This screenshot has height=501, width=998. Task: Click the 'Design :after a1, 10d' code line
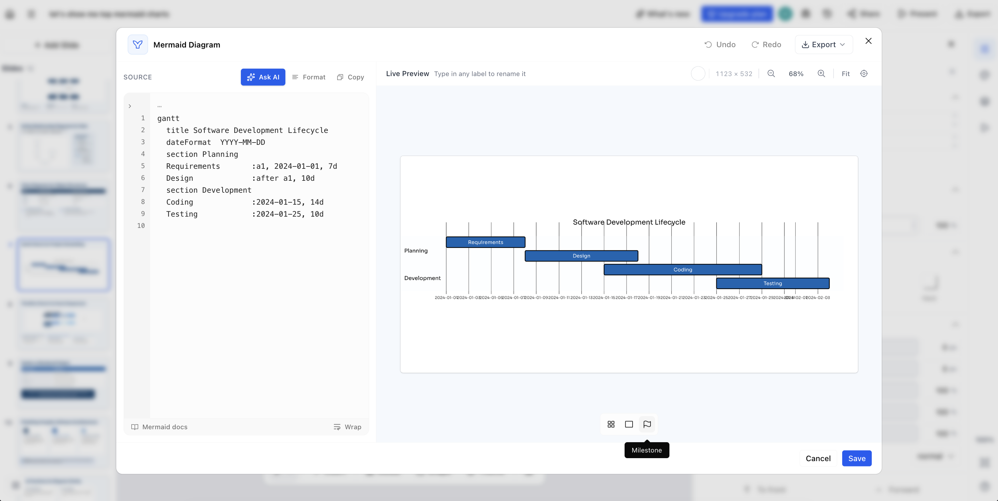240,178
